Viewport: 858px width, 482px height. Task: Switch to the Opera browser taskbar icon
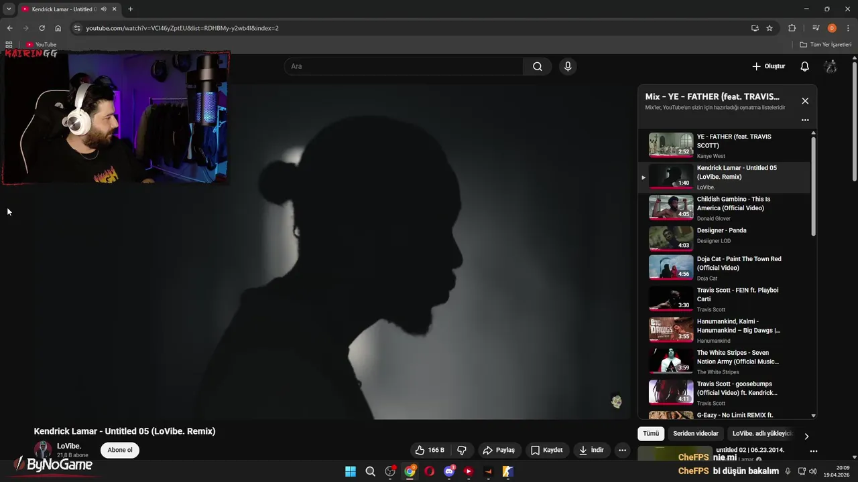coord(429,471)
